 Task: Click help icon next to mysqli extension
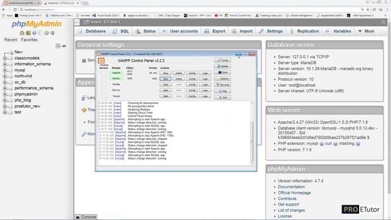point(322,144)
